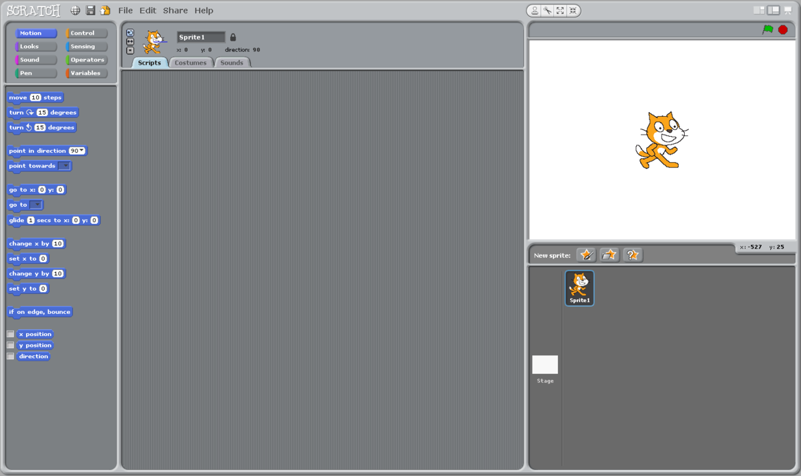Select the Sprite1 thumbnail in sprite list
Screen dimensions: 801x476
pos(579,287)
